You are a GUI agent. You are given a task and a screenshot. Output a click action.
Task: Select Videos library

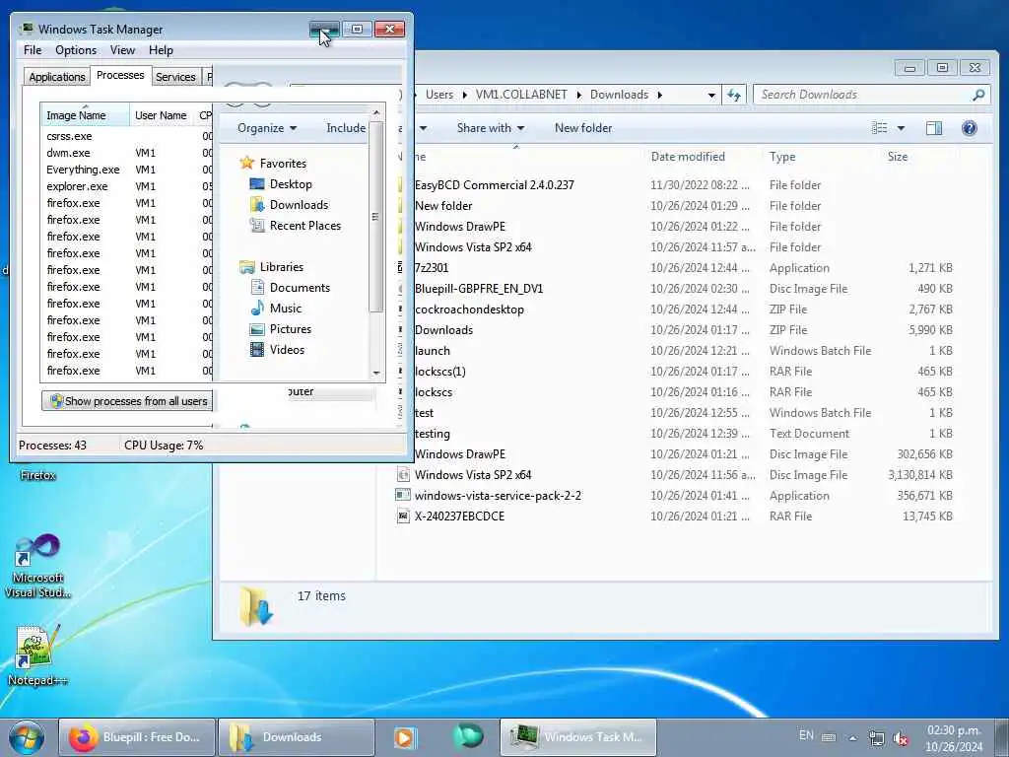point(277,350)
